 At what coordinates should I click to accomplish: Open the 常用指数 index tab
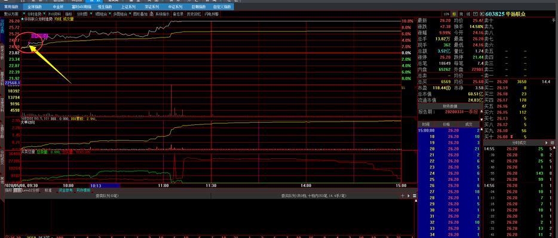(x=11, y=7)
